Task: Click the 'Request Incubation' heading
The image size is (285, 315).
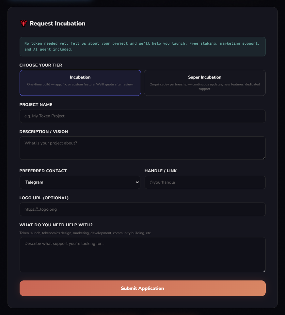Action: coord(57,23)
